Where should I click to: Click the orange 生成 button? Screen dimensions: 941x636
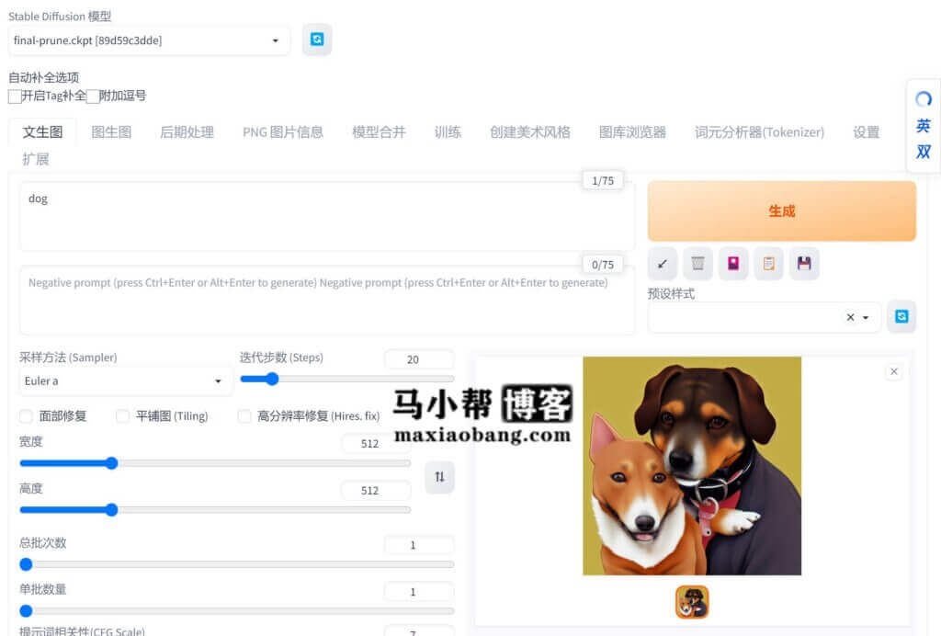pyautogui.click(x=781, y=210)
